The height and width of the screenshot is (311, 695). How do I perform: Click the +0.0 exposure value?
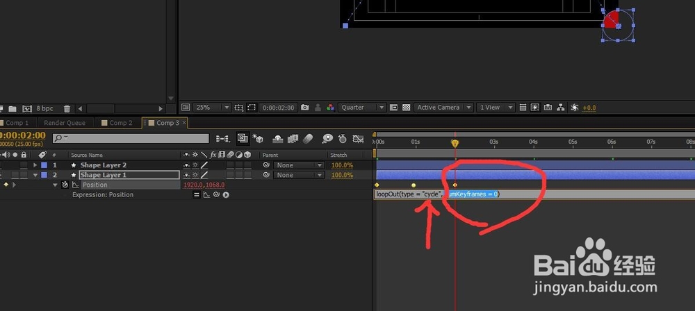tap(589, 108)
